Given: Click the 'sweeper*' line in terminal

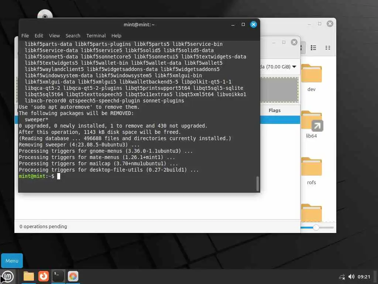Looking at the screenshot, I should click(37, 119).
